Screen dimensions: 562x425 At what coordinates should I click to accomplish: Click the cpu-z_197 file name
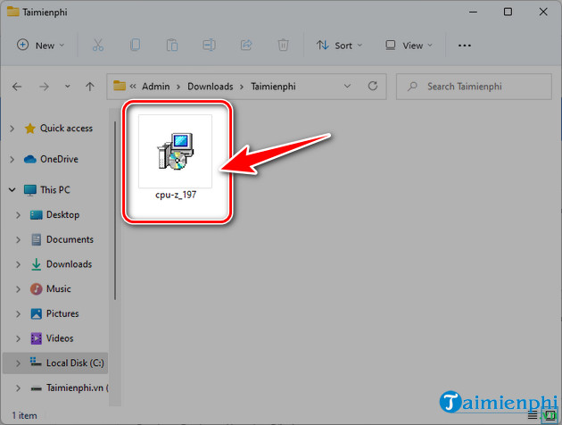[x=176, y=195]
